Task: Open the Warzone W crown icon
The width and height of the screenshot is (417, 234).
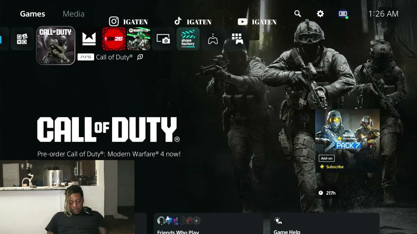Action: point(89,39)
